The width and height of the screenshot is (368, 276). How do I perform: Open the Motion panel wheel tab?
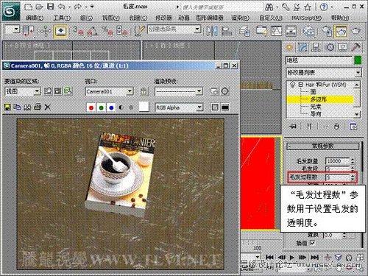tap(330, 47)
